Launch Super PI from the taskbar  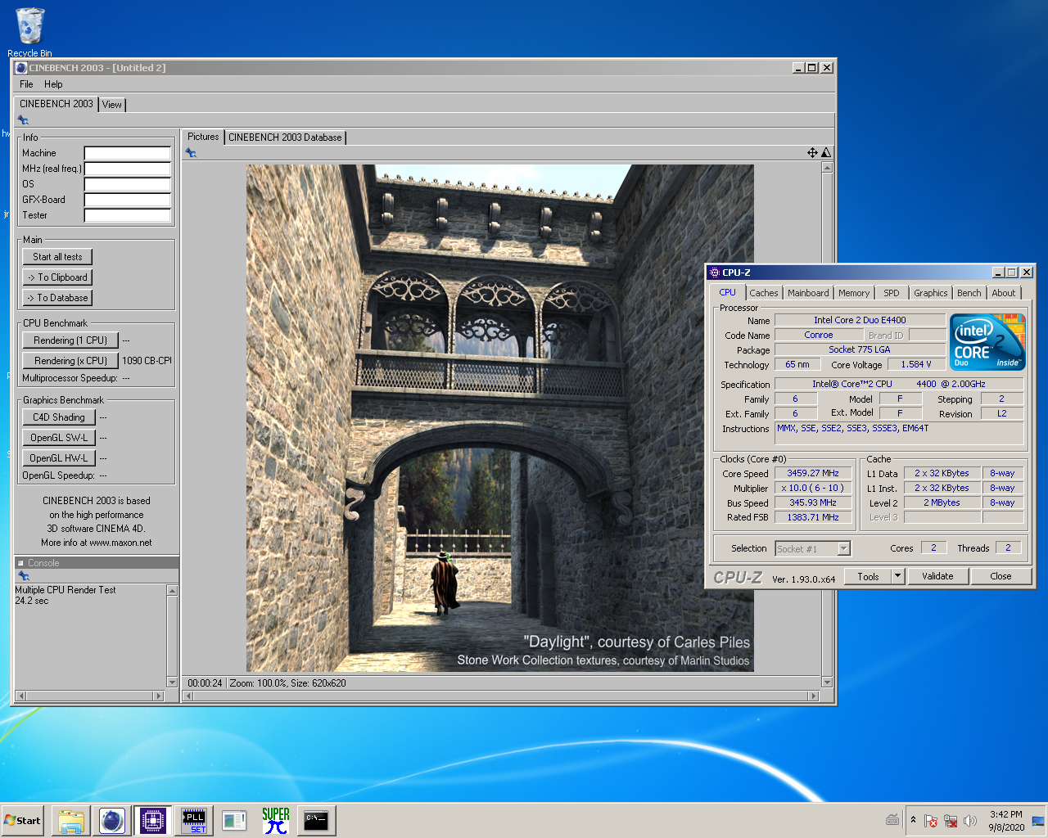point(276,820)
